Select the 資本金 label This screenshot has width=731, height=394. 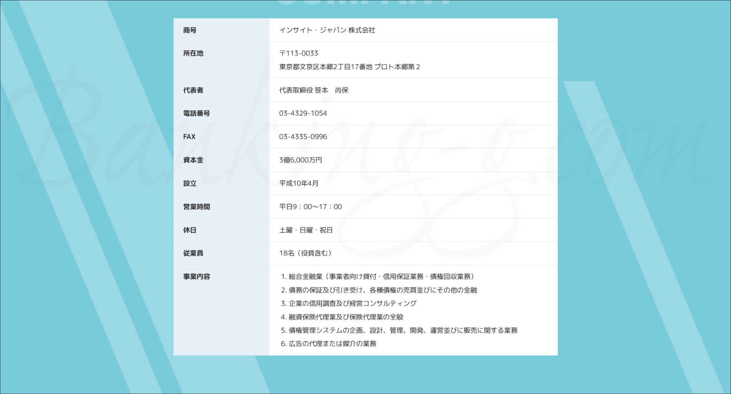(193, 160)
